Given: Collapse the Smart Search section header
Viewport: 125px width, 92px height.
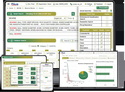Looking at the screenshot, I should 31,14.
